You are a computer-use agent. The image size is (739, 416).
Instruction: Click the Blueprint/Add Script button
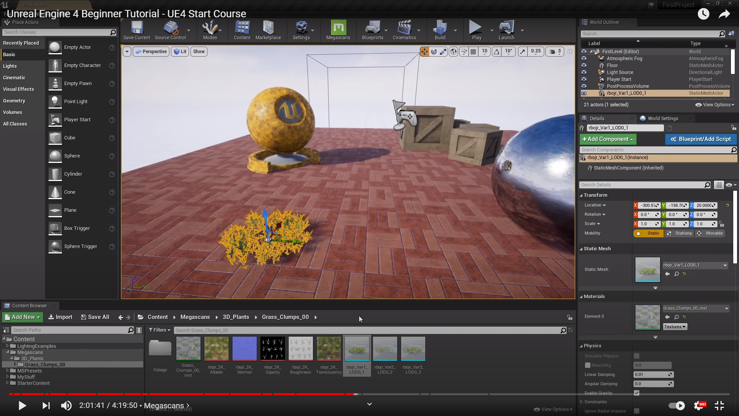(x=701, y=139)
